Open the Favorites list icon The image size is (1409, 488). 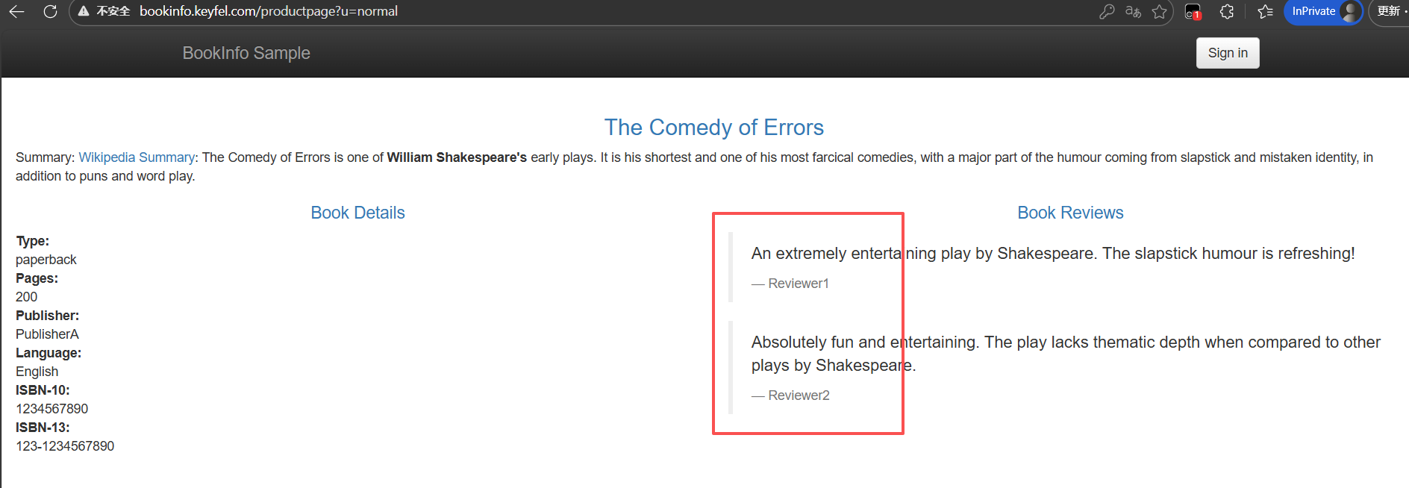pos(1265,11)
